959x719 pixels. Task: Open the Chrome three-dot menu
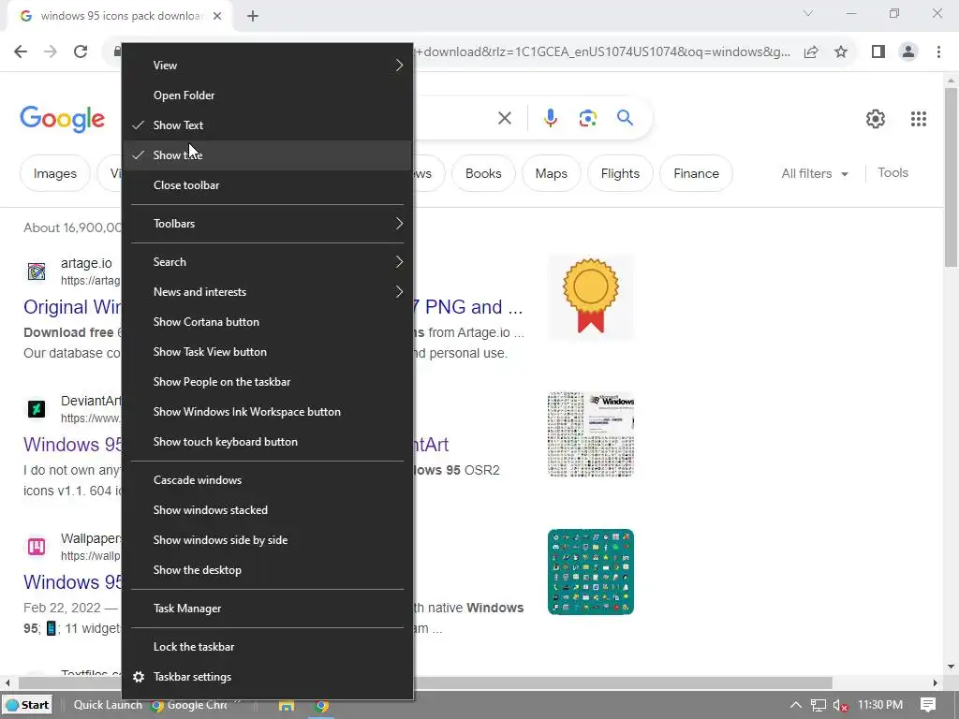coord(938,51)
